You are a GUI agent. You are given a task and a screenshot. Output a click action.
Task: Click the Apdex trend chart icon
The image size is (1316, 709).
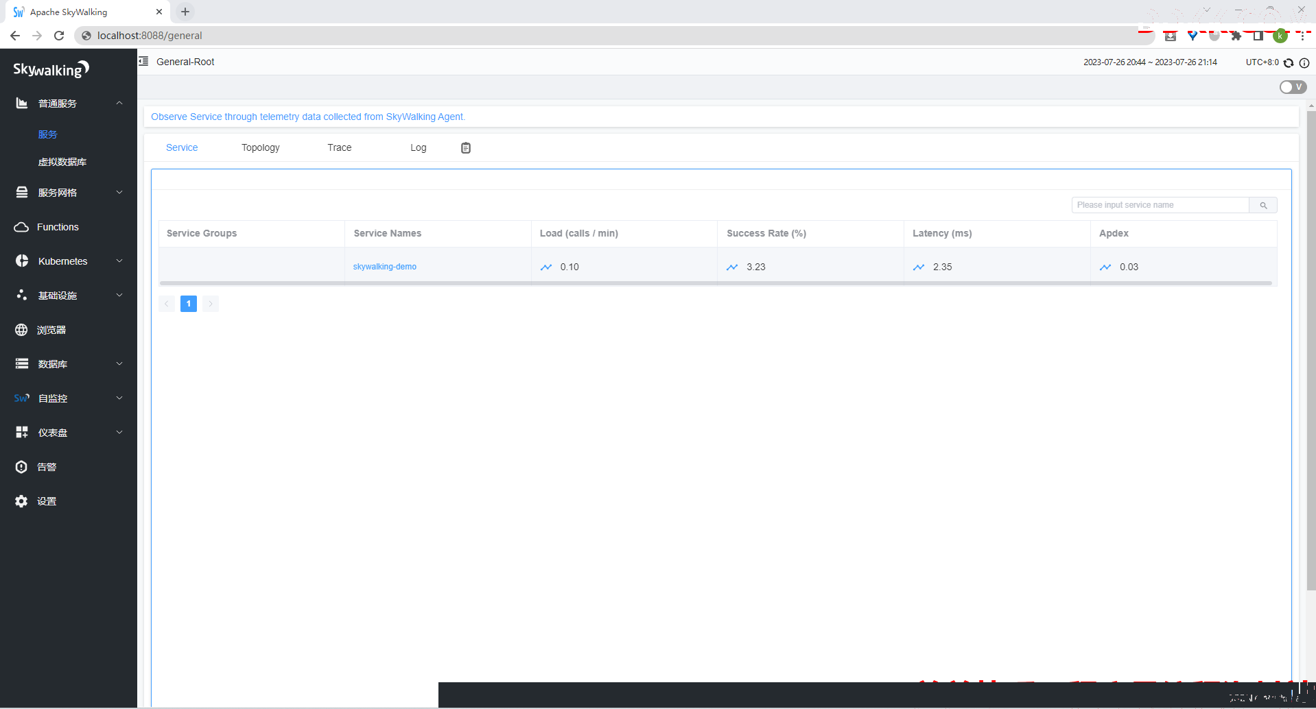pyautogui.click(x=1105, y=267)
